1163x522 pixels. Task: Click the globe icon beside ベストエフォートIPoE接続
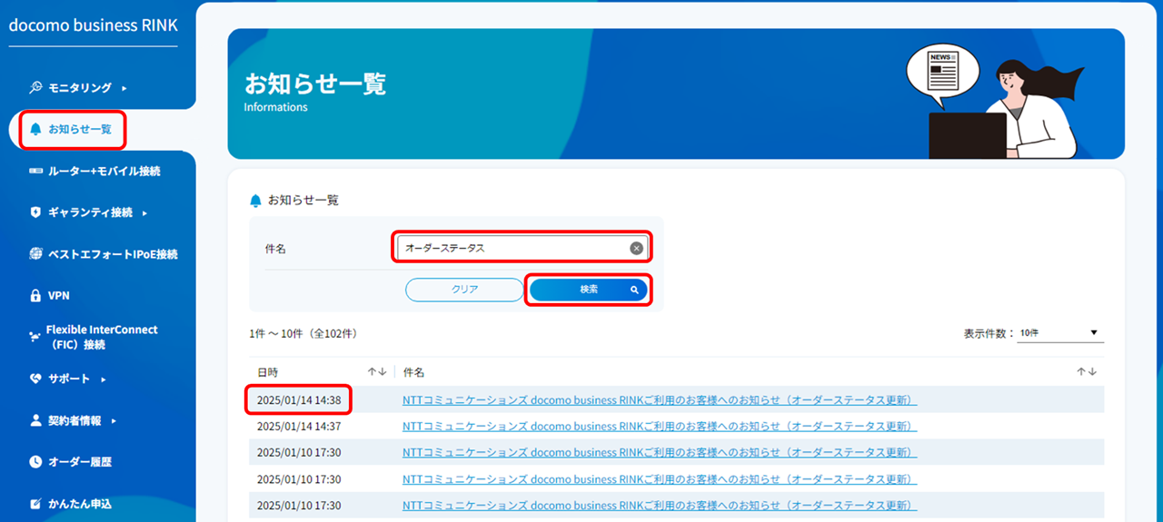(35, 254)
